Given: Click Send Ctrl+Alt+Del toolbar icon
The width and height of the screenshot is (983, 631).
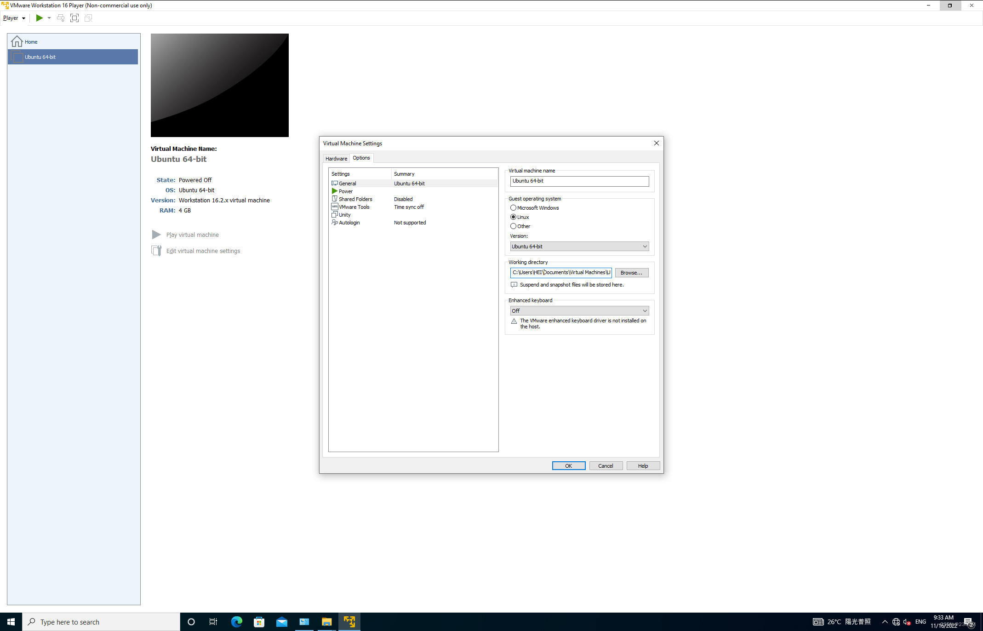Looking at the screenshot, I should tap(60, 18).
